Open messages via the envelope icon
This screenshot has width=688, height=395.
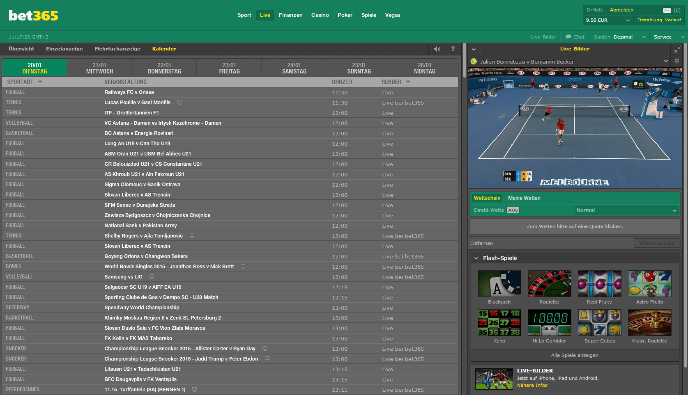click(x=667, y=10)
